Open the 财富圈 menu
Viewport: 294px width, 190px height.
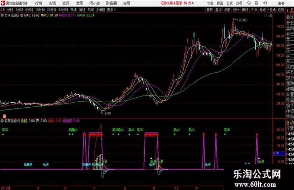pos(111,3)
